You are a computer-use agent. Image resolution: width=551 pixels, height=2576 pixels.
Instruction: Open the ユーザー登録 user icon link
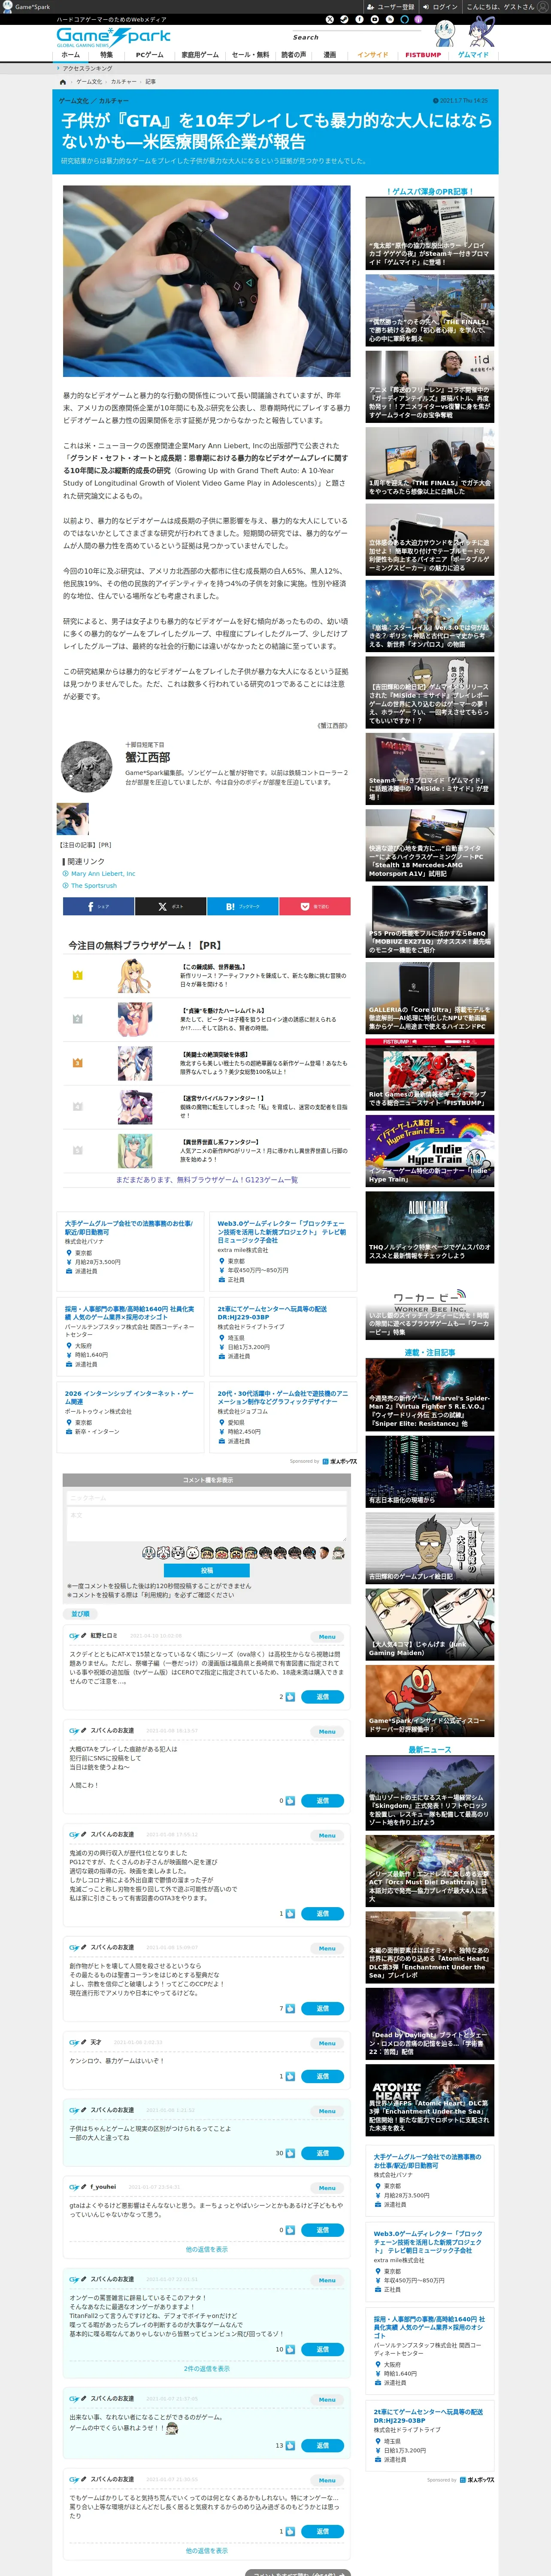point(390,6)
